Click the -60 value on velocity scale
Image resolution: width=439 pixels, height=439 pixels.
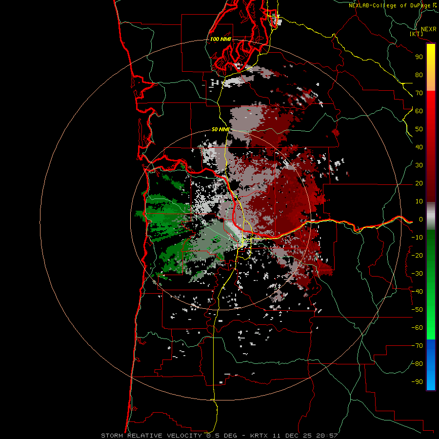[x=417, y=328]
